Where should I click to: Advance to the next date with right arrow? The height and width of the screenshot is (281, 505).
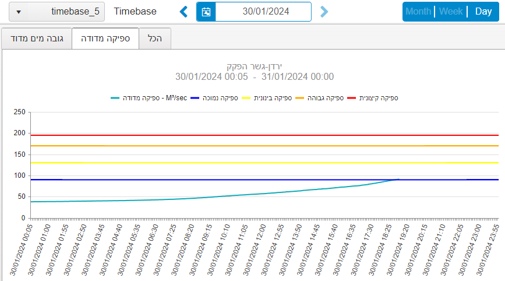[324, 12]
